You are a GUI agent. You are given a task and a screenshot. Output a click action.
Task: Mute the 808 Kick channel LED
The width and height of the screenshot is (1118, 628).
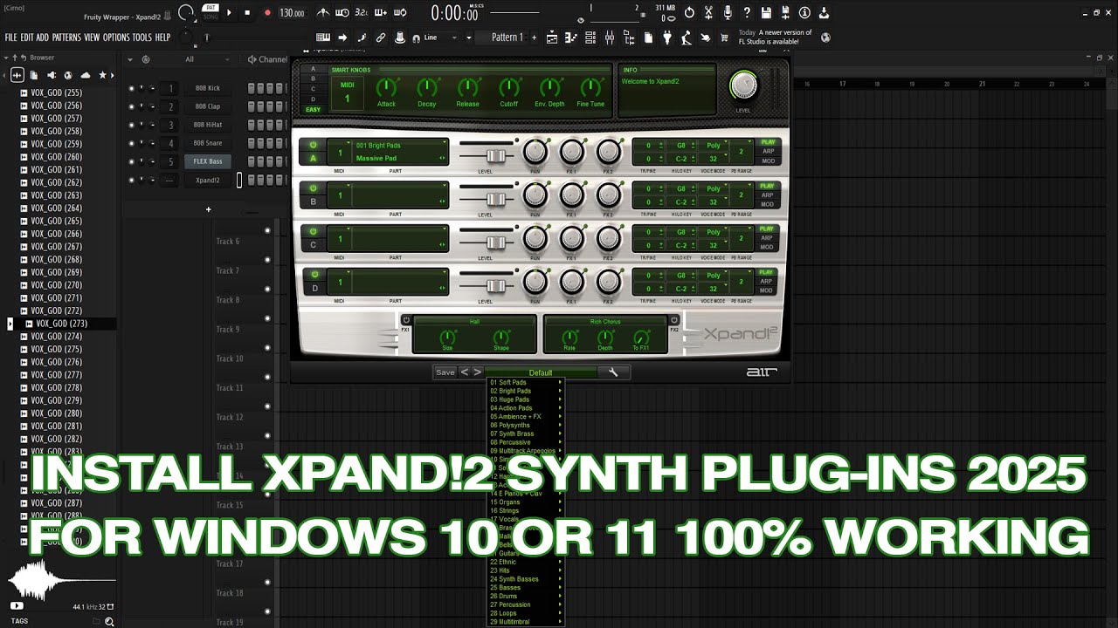[131, 88]
